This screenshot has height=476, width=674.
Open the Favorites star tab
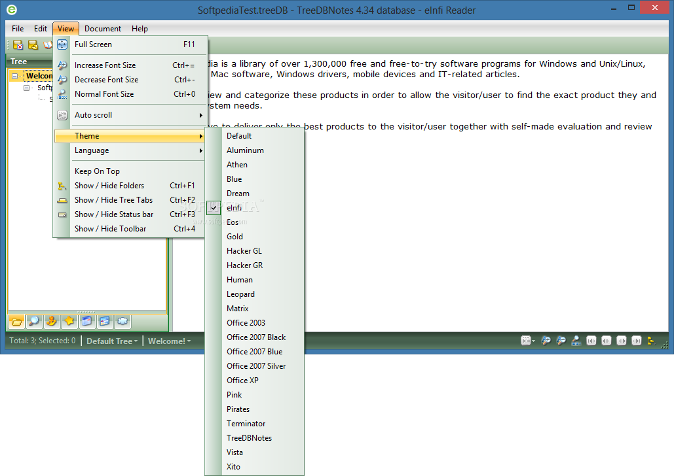[x=69, y=322]
